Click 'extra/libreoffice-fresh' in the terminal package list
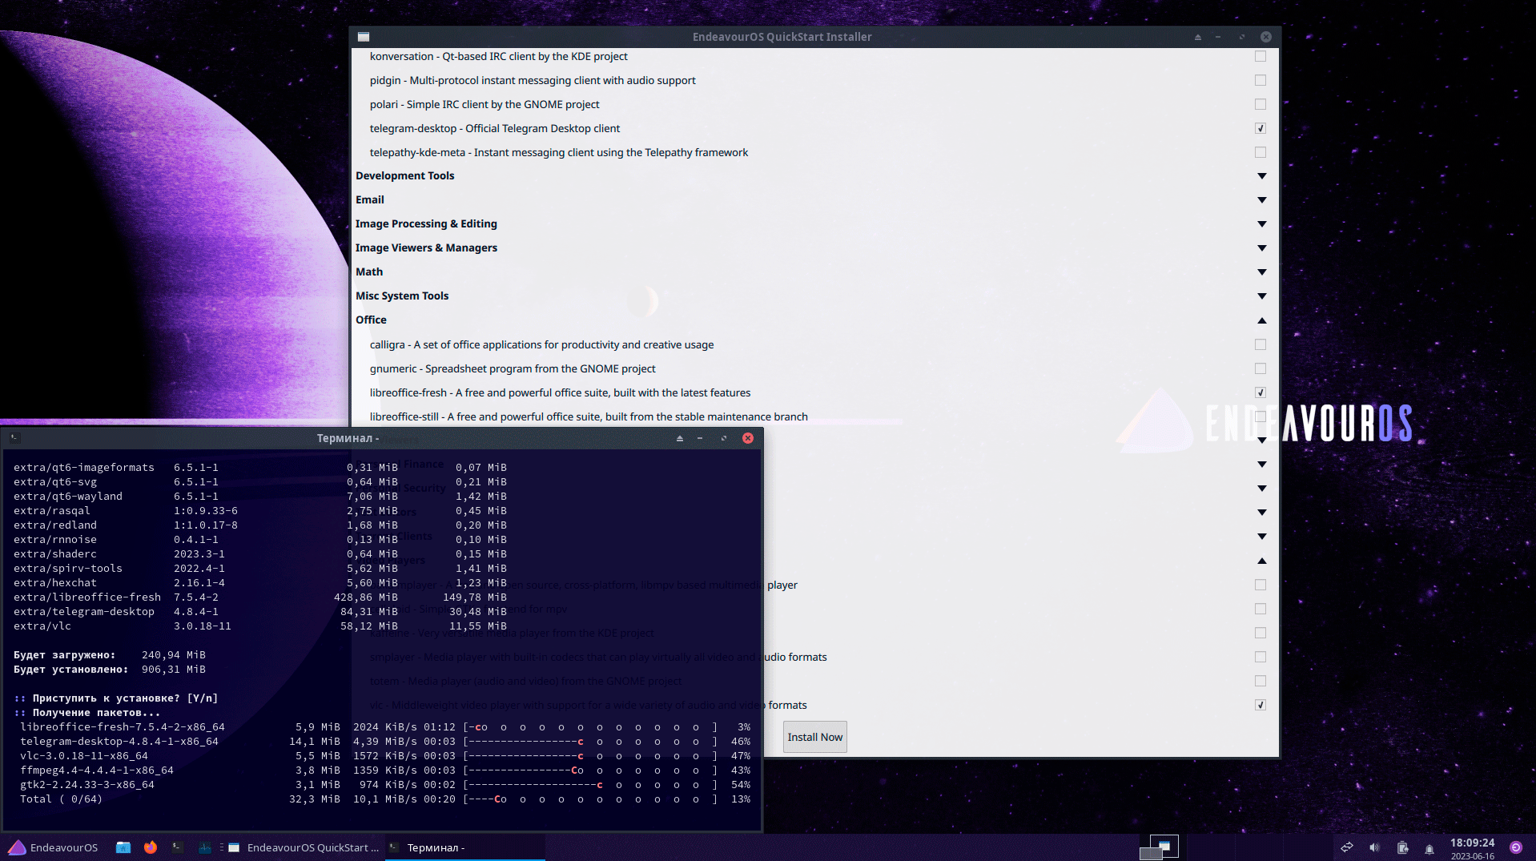 [x=87, y=597]
